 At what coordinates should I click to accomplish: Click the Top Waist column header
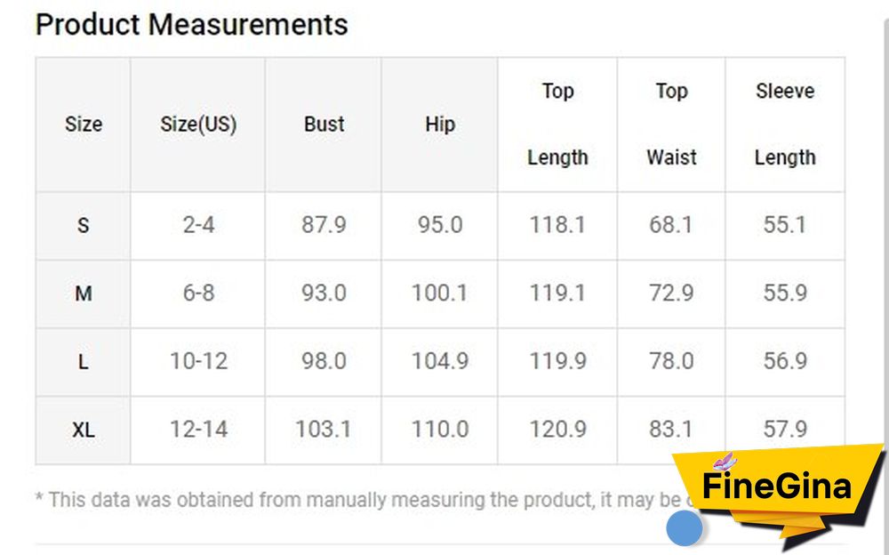click(671, 125)
